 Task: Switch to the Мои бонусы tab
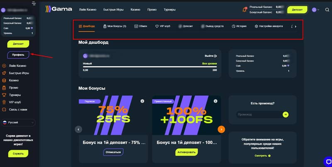[x=115, y=26]
